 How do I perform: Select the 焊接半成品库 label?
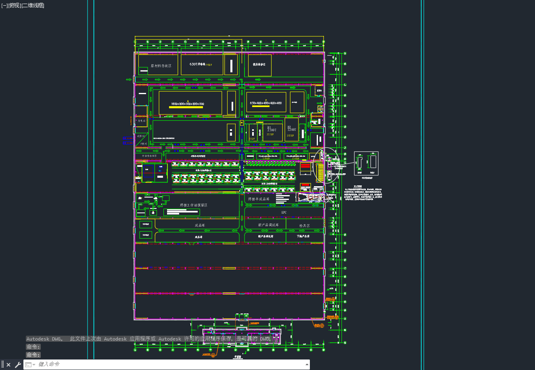tap(259, 199)
